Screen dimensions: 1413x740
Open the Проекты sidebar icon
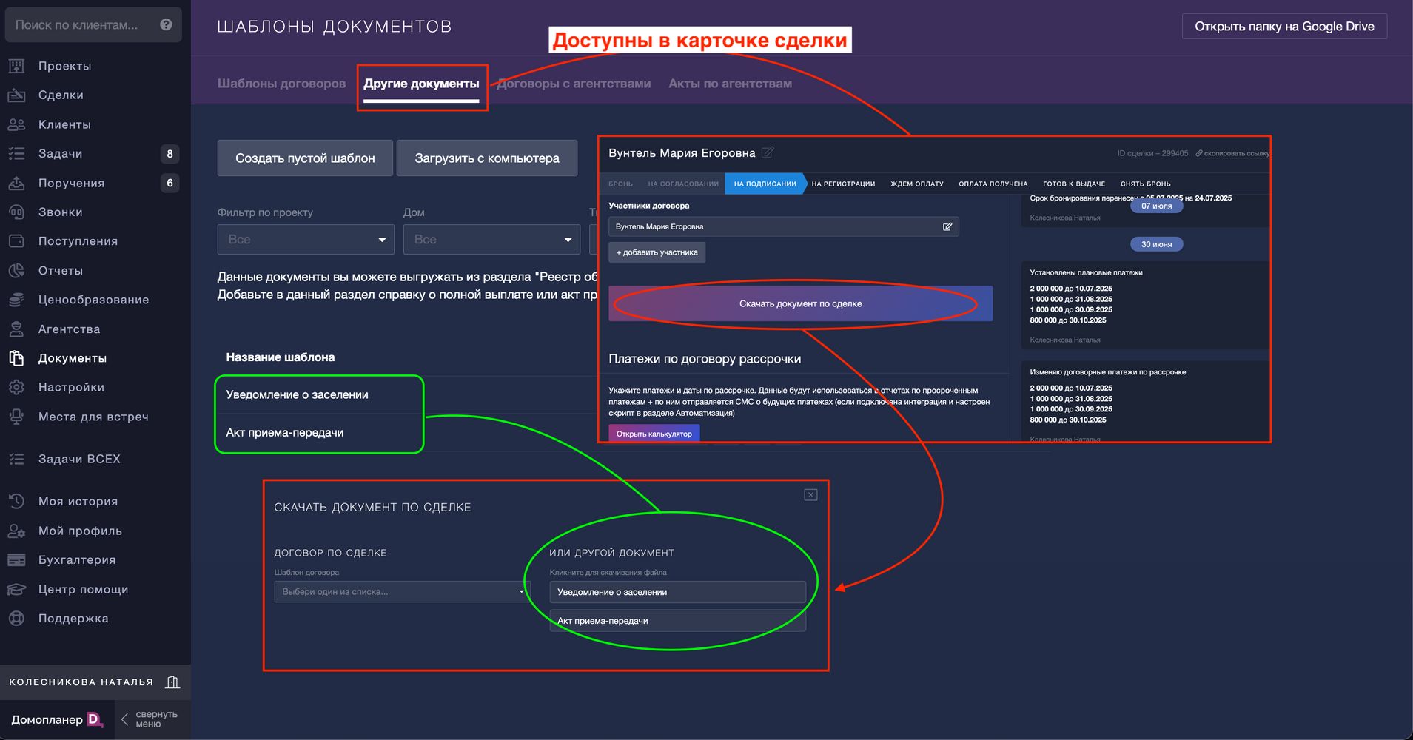tap(16, 66)
